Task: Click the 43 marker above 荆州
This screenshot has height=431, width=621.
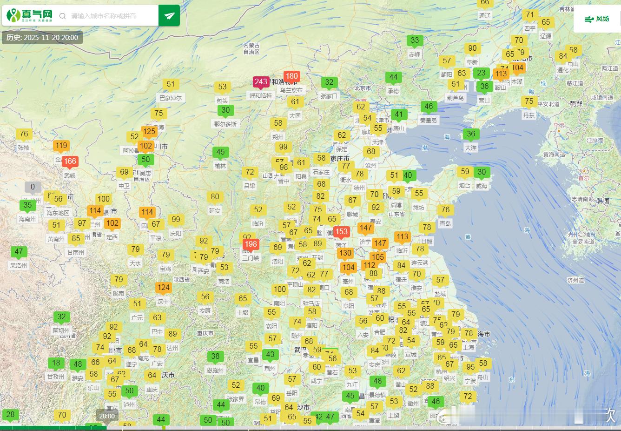Action: [x=271, y=355]
